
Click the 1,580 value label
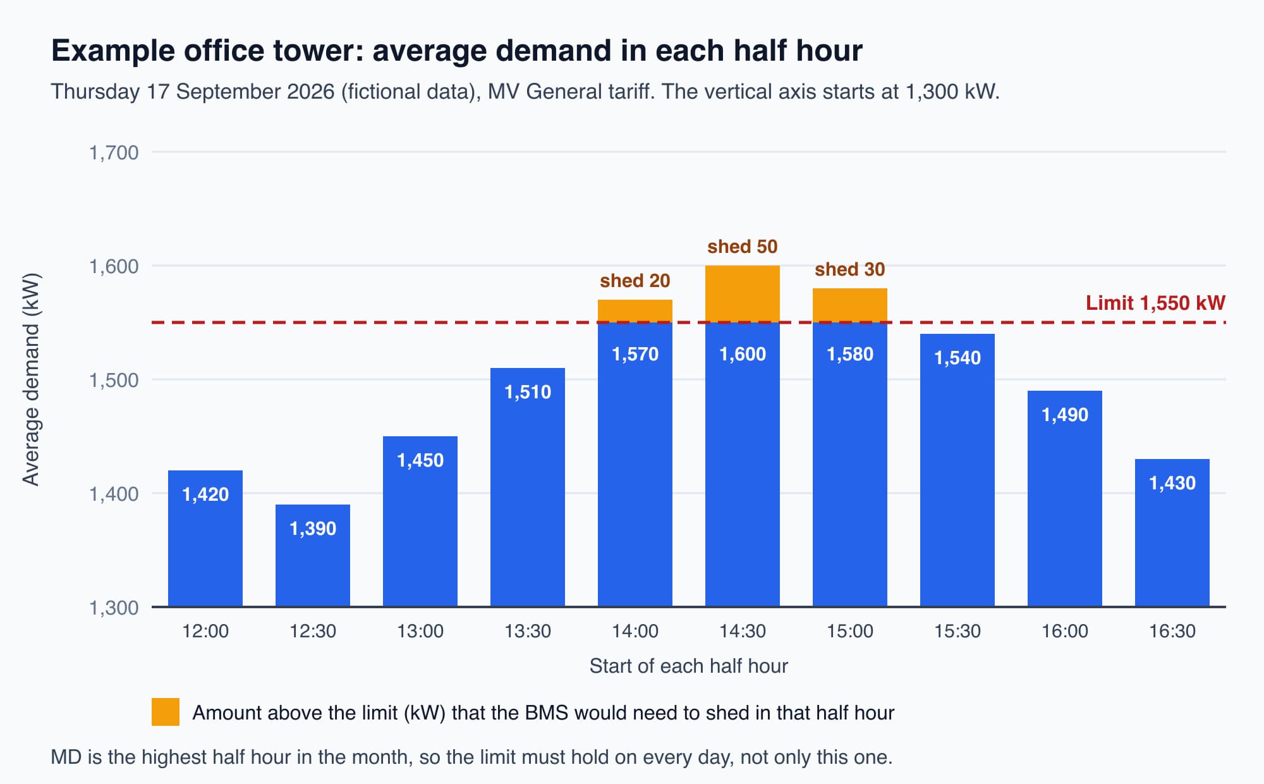click(850, 354)
